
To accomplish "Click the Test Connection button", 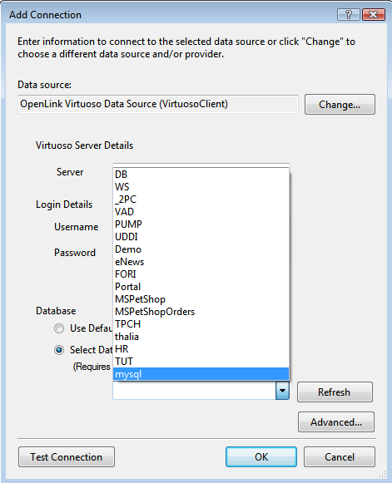I will (67, 457).
